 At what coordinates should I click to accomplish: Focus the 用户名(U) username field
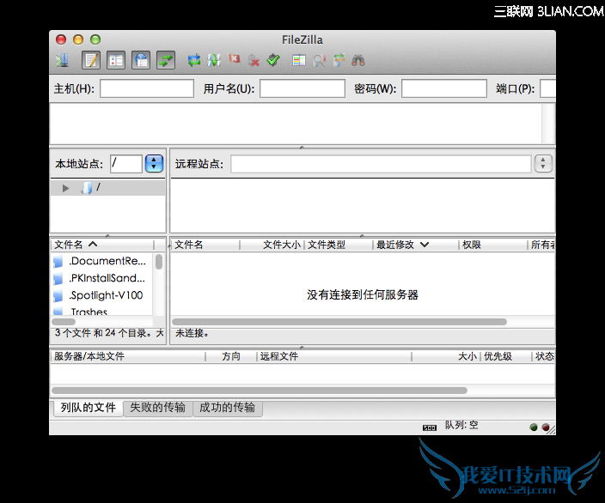(302, 88)
